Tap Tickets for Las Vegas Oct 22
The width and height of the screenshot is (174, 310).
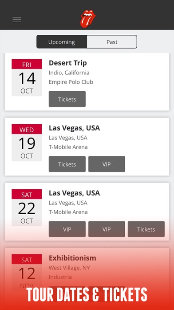click(x=146, y=229)
